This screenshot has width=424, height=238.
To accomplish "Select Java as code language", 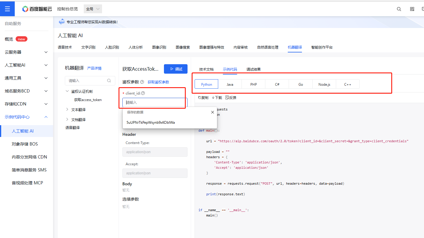I will pos(230,84).
